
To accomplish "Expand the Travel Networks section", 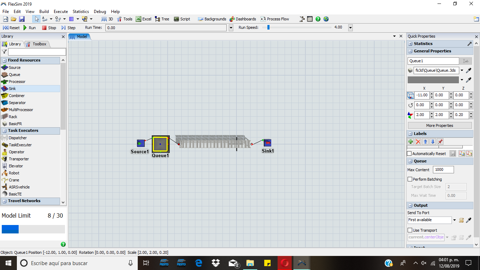I will tap(5, 201).
